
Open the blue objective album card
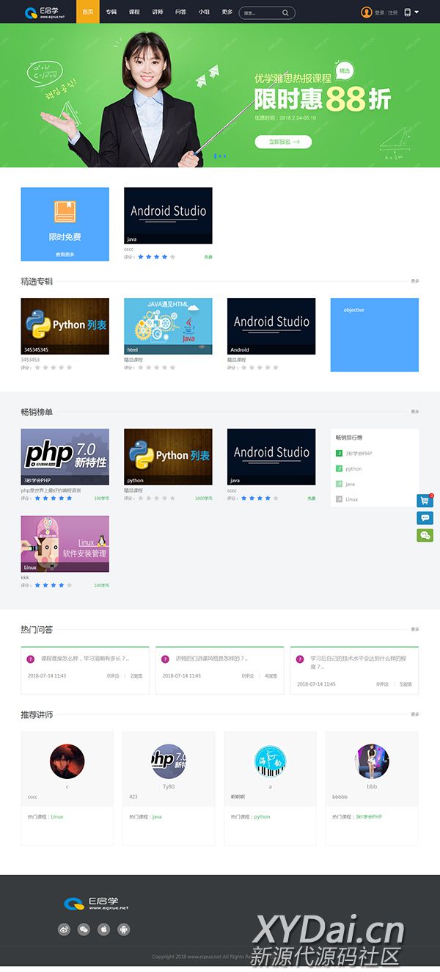[x=375, y=335]
